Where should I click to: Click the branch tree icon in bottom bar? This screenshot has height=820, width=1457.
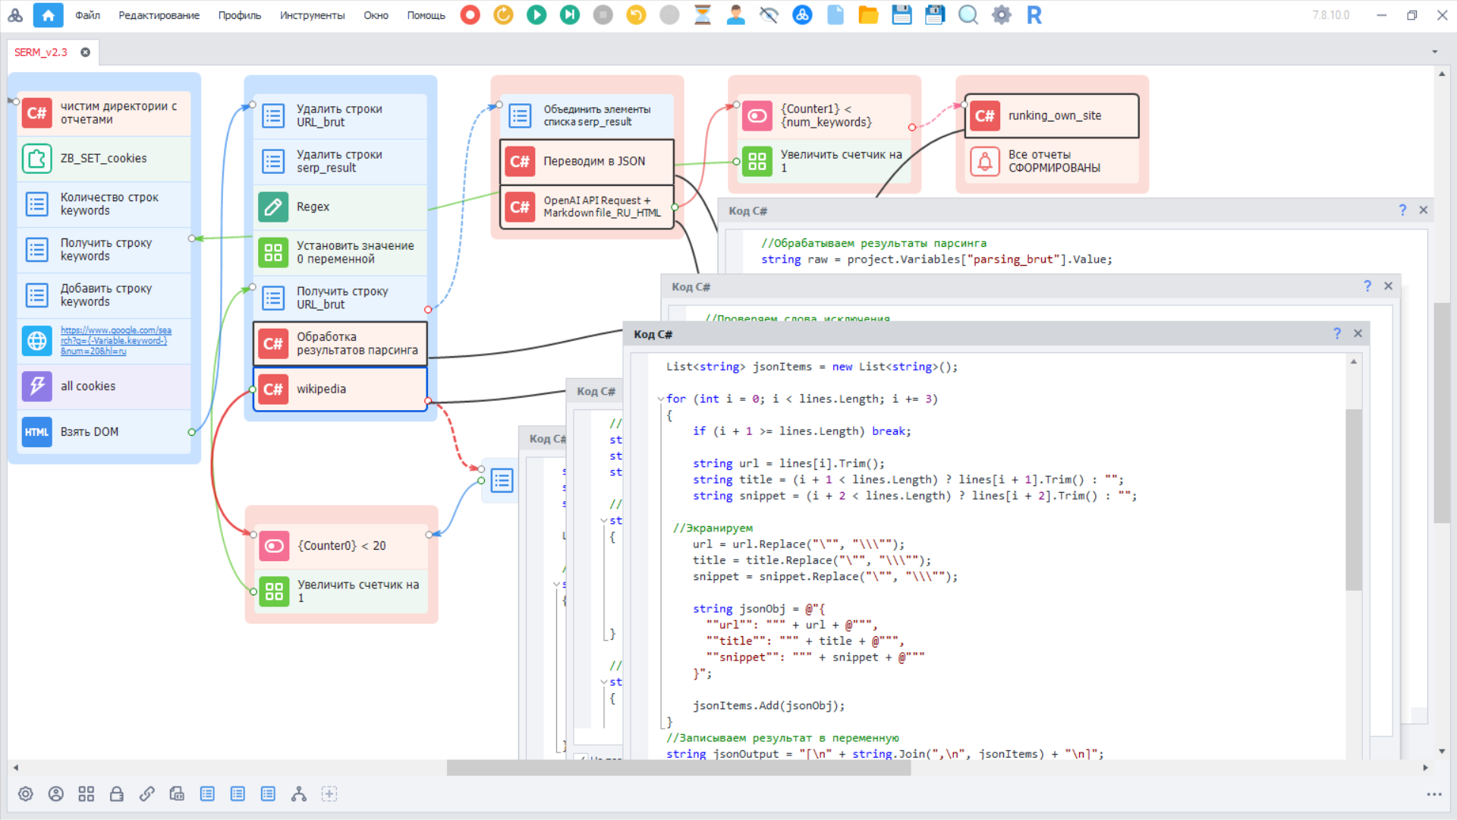[299, 794]
